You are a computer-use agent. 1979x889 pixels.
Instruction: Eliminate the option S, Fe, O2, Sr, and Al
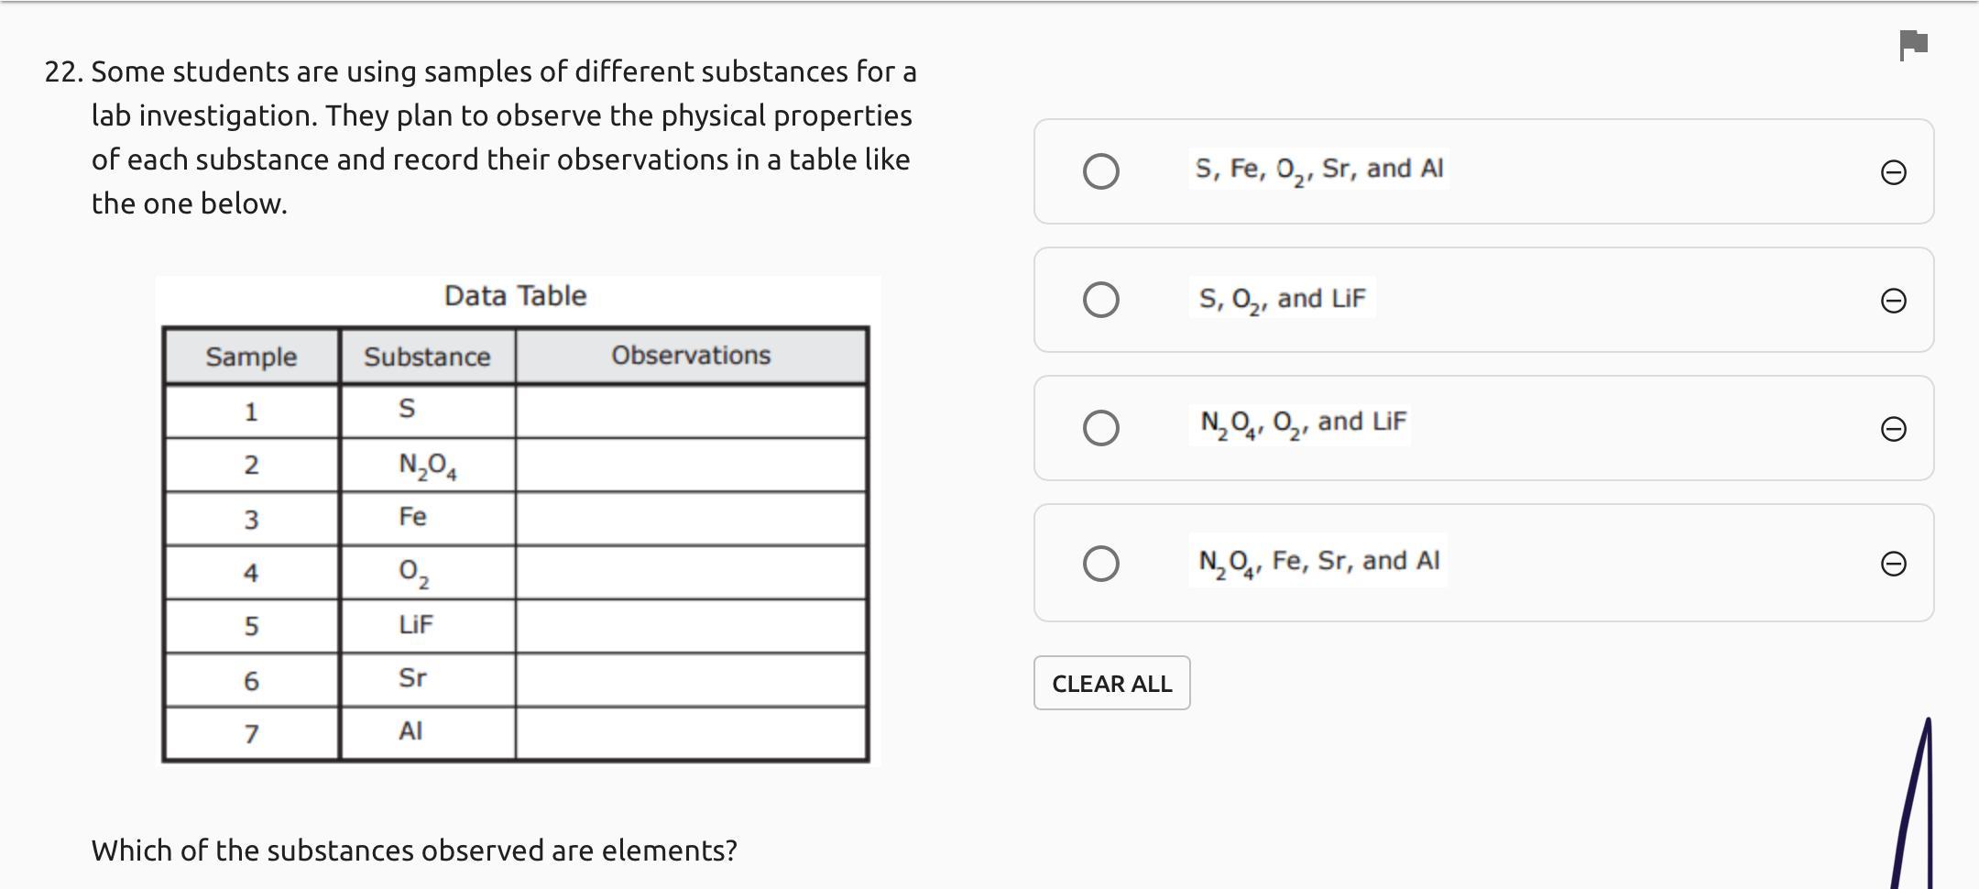[1893, 172]
